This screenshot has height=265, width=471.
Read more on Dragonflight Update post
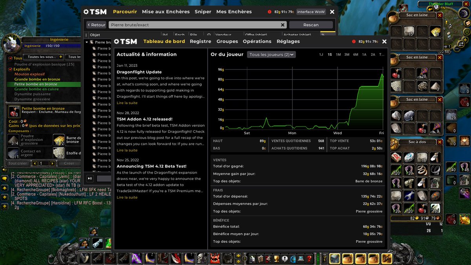[x=127, y=103]
